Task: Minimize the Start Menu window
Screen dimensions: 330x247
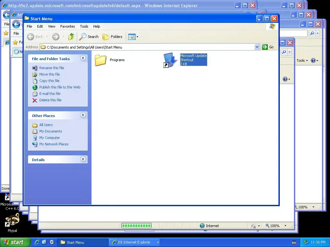Action: pos(259,19)
